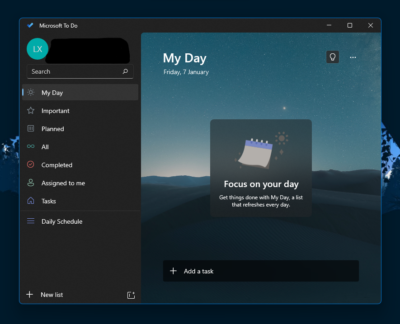Click the Add a task field
400x324 pixels.
point(261,271)
